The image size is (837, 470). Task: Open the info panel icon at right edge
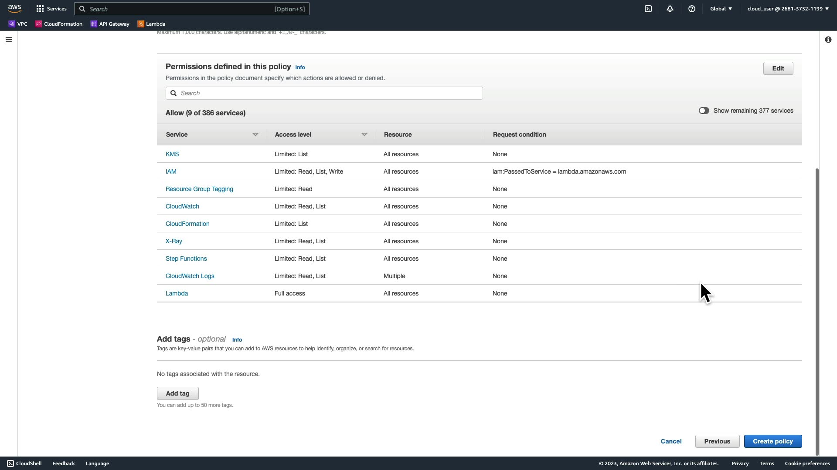click(828, 40)
